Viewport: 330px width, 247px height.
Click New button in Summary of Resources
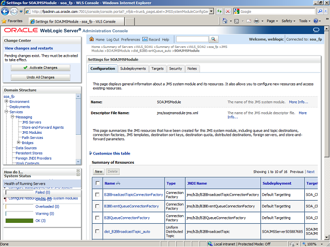tap(98, 171)
